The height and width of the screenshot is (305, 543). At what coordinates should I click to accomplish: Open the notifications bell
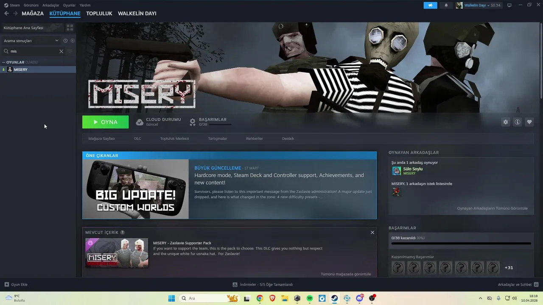coord(446,5)
